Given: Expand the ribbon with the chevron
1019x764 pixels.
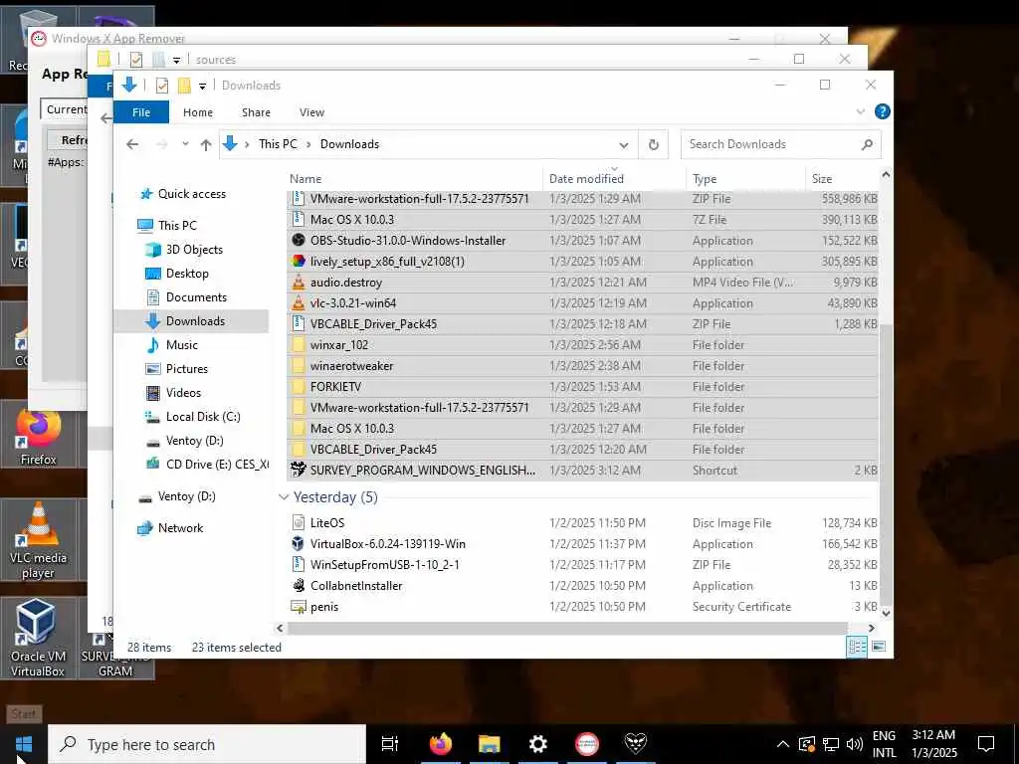Looking at the screenshot, I should (x=861, y=111).
